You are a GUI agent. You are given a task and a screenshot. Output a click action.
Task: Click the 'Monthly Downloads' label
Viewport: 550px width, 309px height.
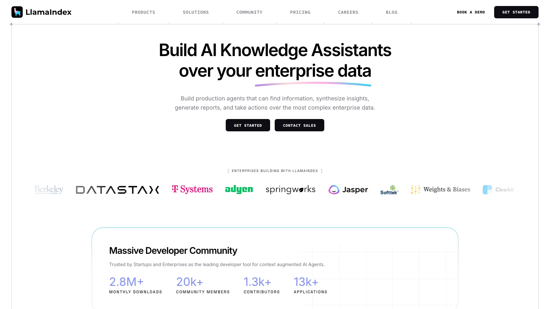(135, 292)
